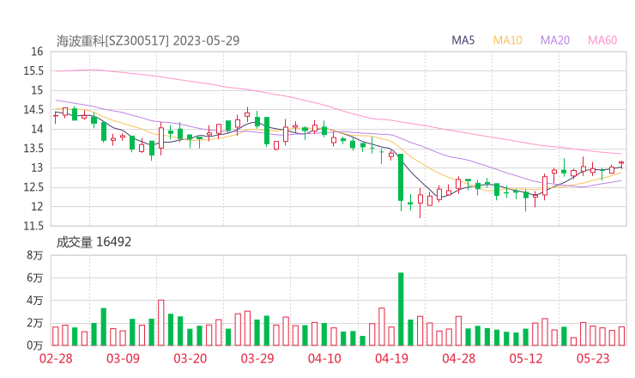Click the 2万 volume axis label
The height and width of the screenshot is (378, 635).
click(x=35, y=323)
